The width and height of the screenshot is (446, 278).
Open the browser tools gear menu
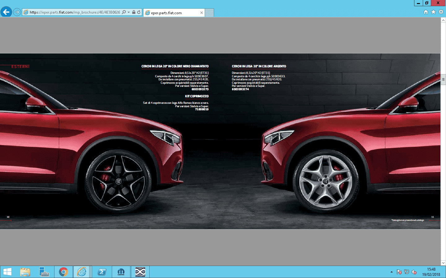[441, 12]
